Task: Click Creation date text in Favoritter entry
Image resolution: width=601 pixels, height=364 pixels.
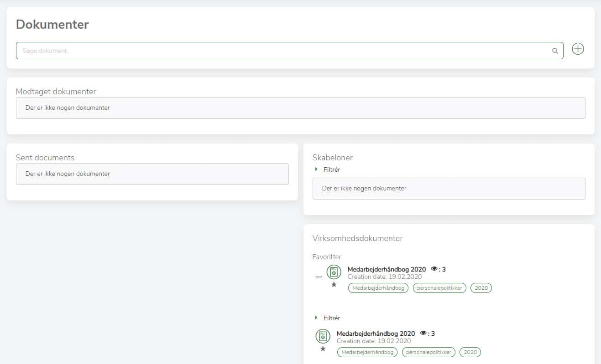Action: pyautogui.click(x=385, y=277)
